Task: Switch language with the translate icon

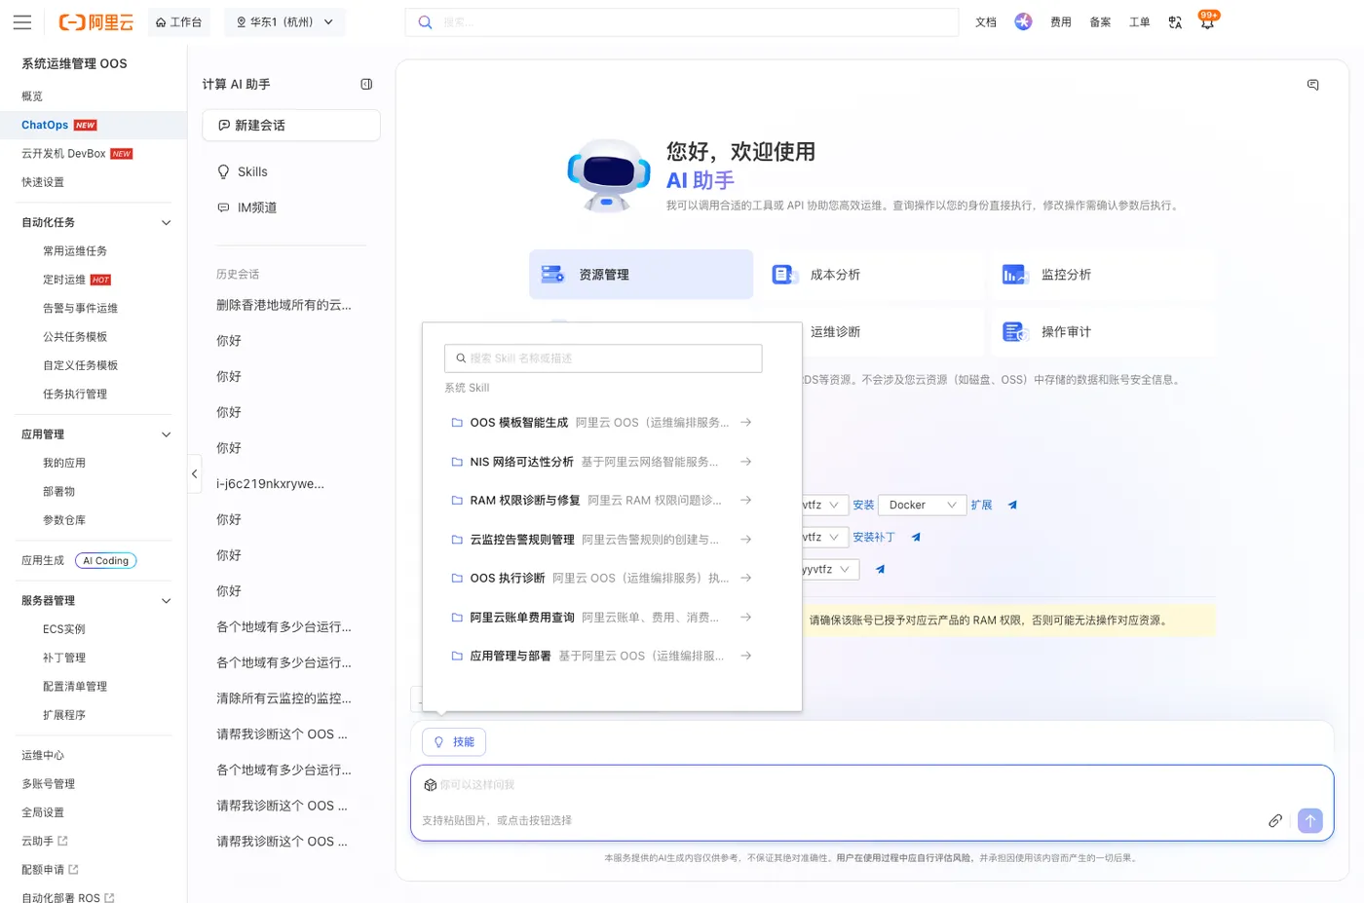Action: click(x=1175, y=22)
